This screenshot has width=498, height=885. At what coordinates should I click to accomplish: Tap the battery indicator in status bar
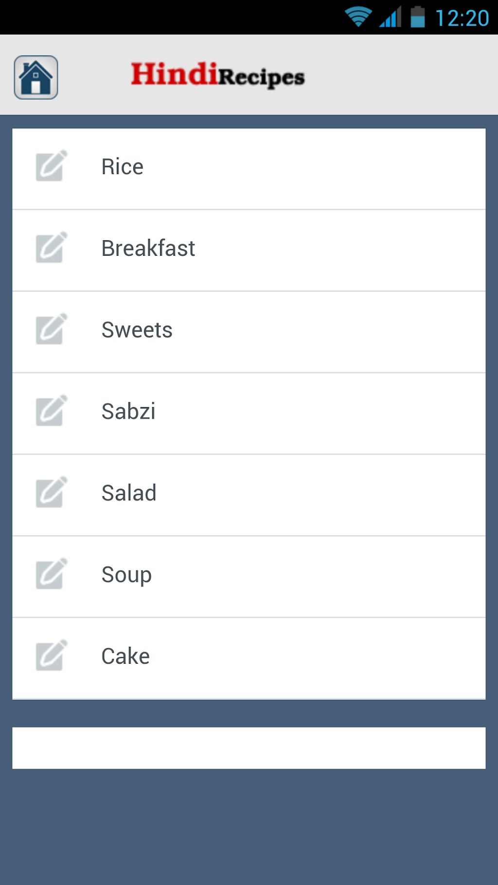click(x=417, y=17)
